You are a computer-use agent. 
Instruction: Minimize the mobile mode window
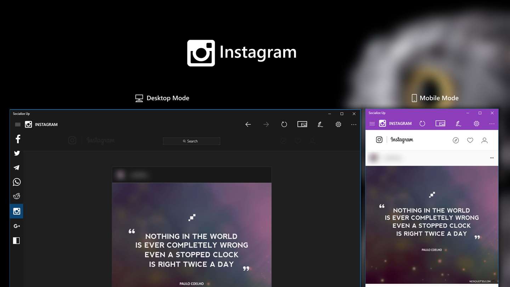point(467,113)
